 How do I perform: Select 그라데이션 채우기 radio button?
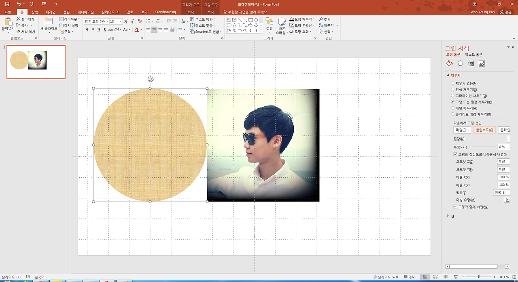coord(453,96)
